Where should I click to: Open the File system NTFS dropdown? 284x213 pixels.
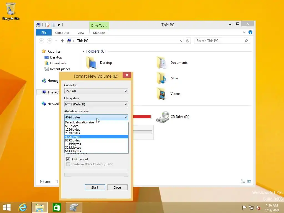click(x=96, y=104)
